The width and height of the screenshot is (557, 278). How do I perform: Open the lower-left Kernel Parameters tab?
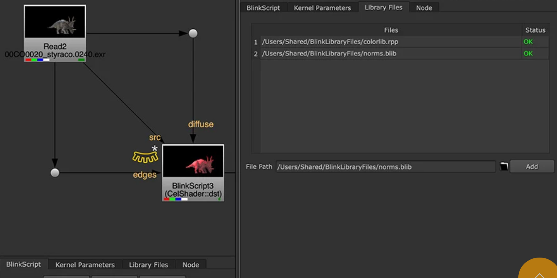tap(85, 265)
